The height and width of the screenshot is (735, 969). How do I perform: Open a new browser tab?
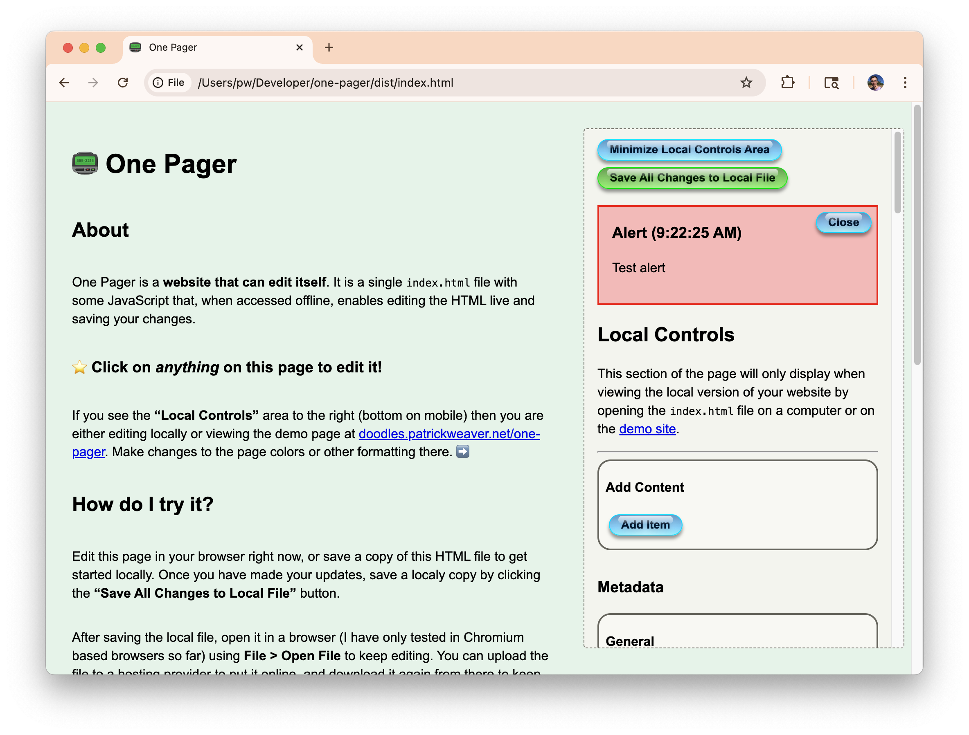329,47
